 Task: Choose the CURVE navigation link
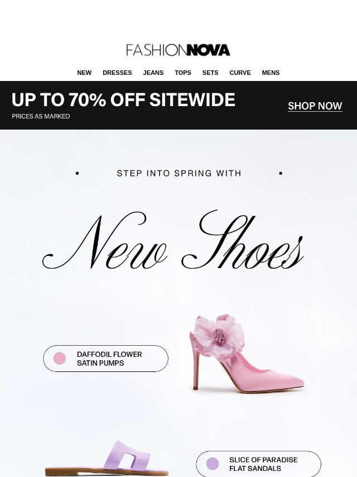pyautogui.click(x=240, y=73)
